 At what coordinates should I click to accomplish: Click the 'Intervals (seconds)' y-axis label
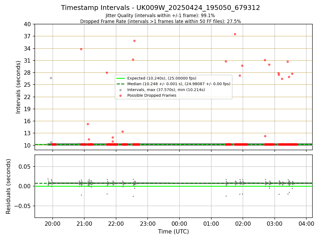pyautogui.click(x=18, y=87)
